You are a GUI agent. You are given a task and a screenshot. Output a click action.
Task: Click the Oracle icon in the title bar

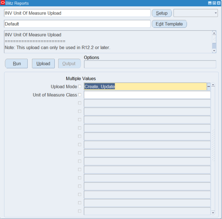point(3,3)
